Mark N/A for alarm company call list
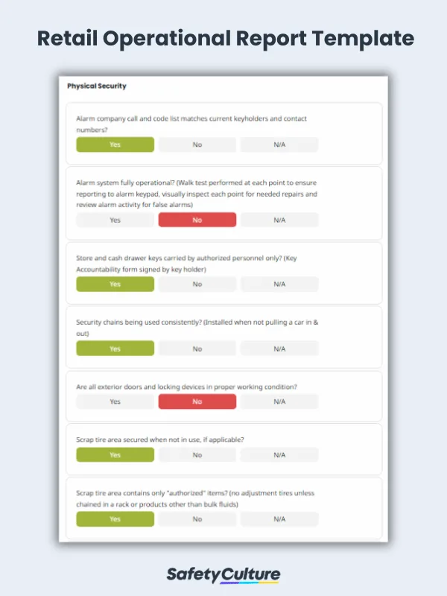This screenshot has height=596, width=447. [279, 145]
